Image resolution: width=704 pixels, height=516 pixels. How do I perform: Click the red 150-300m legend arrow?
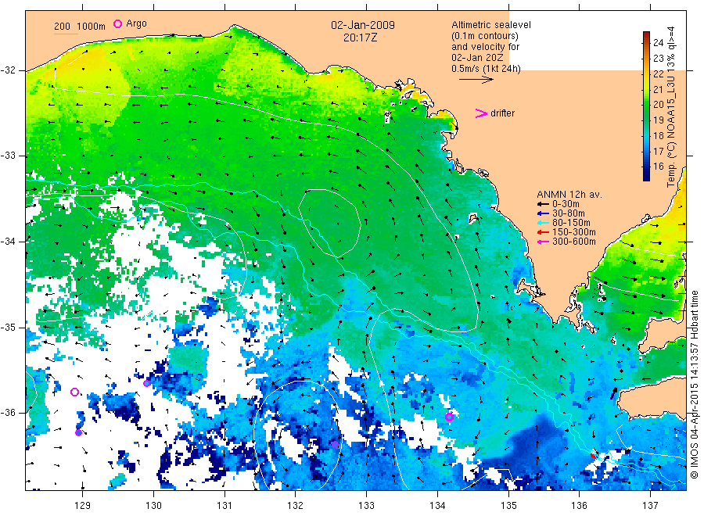point(544,232)
